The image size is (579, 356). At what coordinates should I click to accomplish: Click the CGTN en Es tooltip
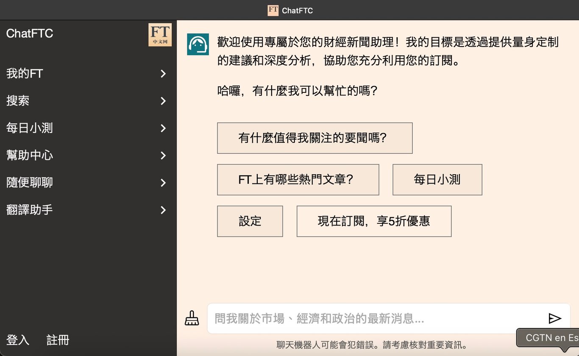point(548,338)
